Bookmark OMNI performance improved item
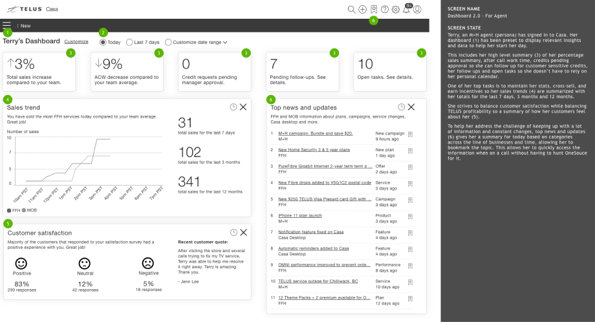Screen dimensions: 595x322 point(410,266)
